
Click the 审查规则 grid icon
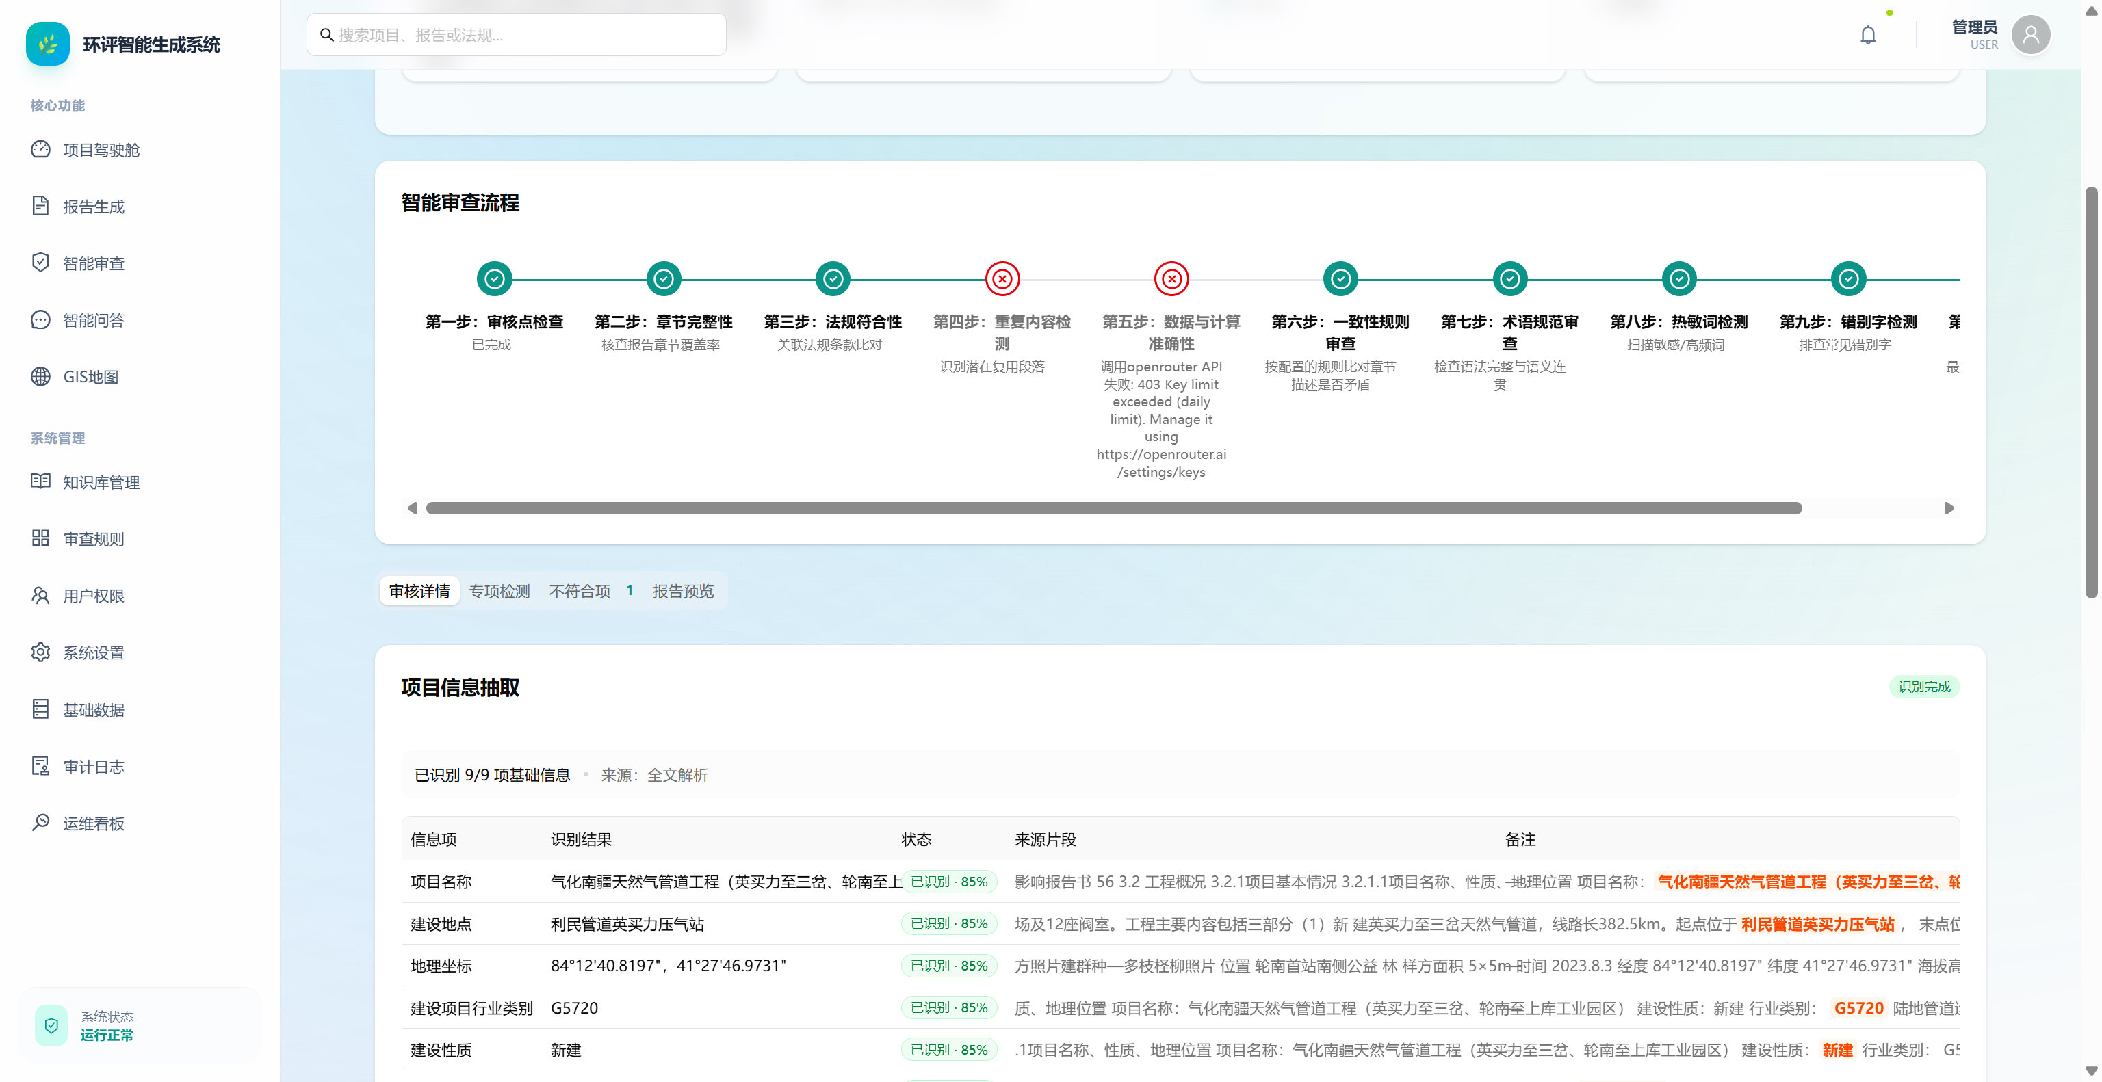pyautogui.click(x=41, y=538)
